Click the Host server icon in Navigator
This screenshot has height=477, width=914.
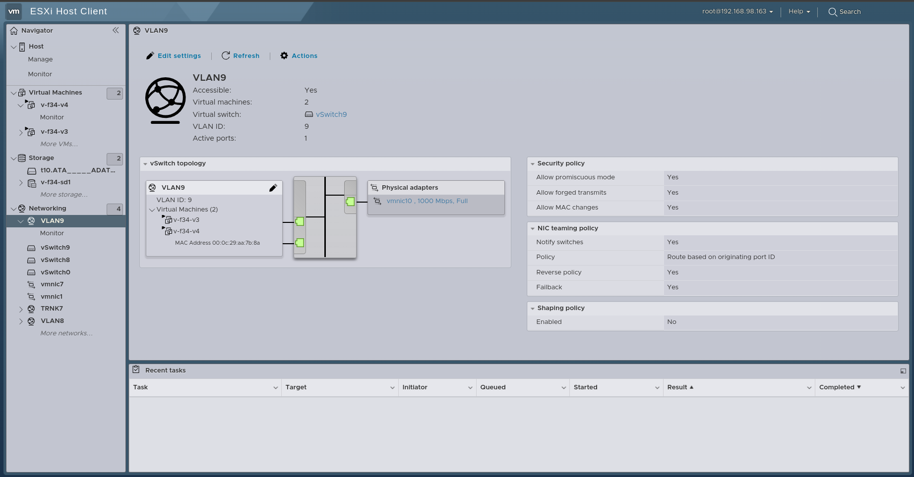tap(22, 47)
